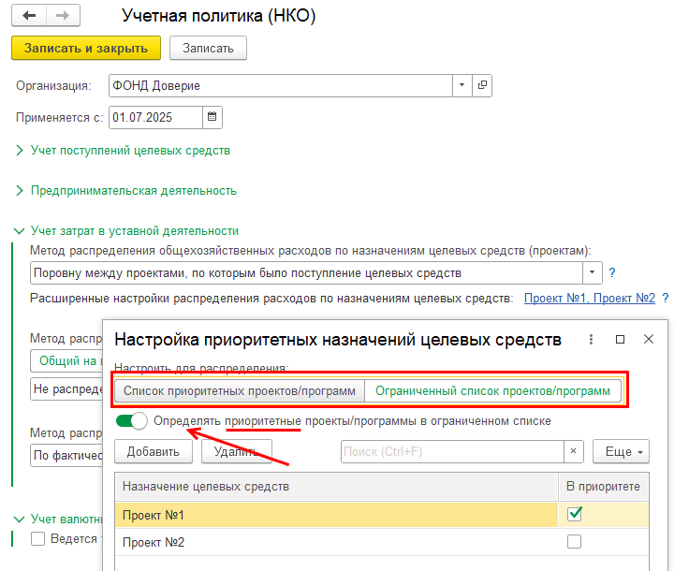Switch to Список приоритетных проектов/программ tab

(240, 390)
